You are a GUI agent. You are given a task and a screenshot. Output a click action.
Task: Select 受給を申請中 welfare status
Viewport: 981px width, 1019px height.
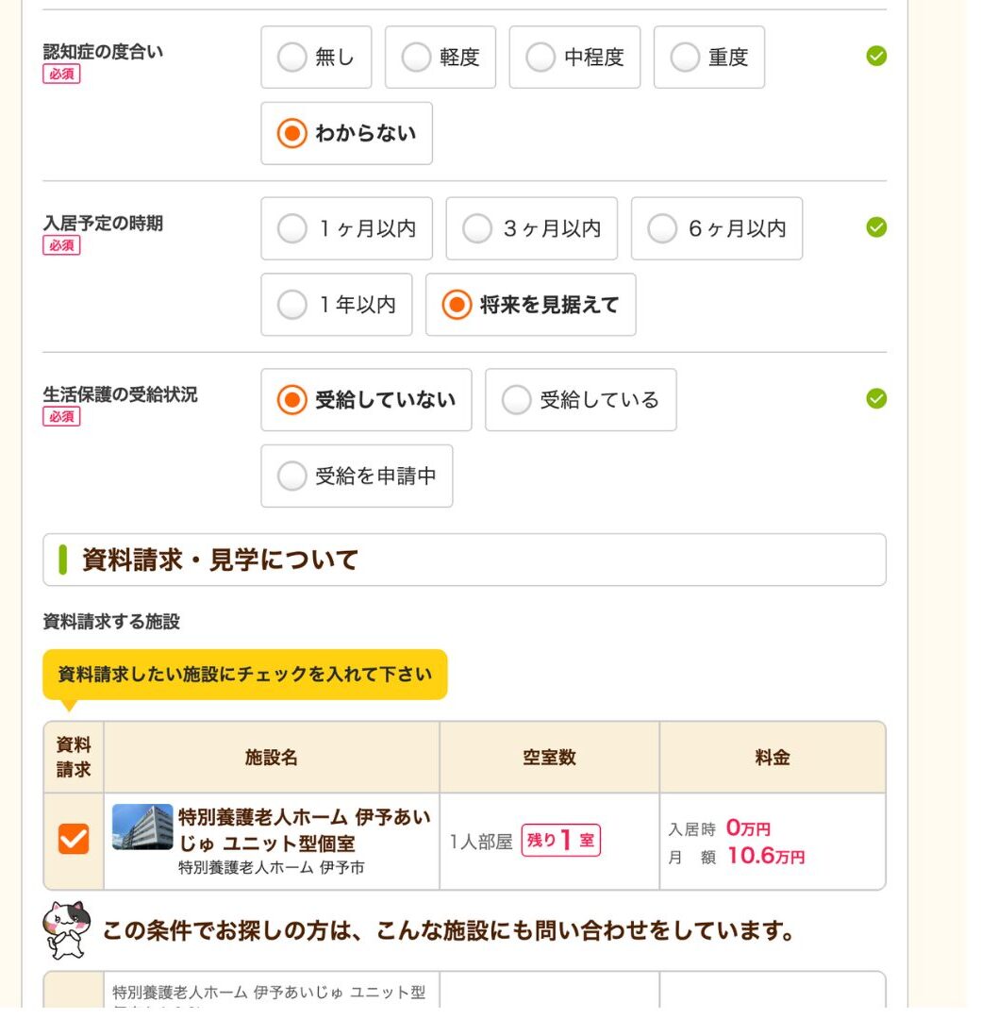[x=357, y=476]
